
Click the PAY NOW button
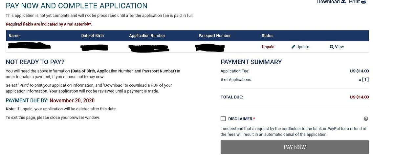click(x=295, y=147)
